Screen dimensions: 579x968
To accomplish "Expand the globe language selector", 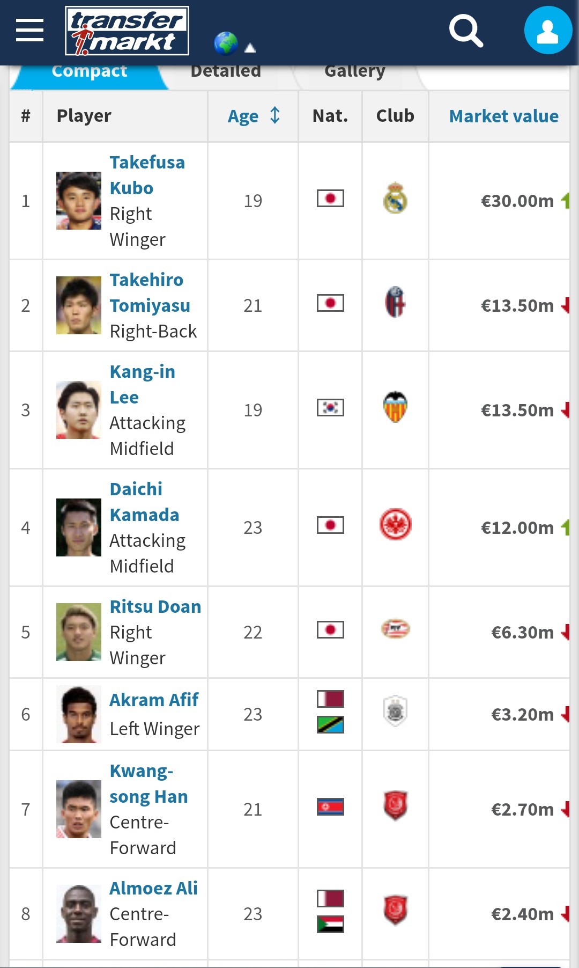I will pos(234,44).
